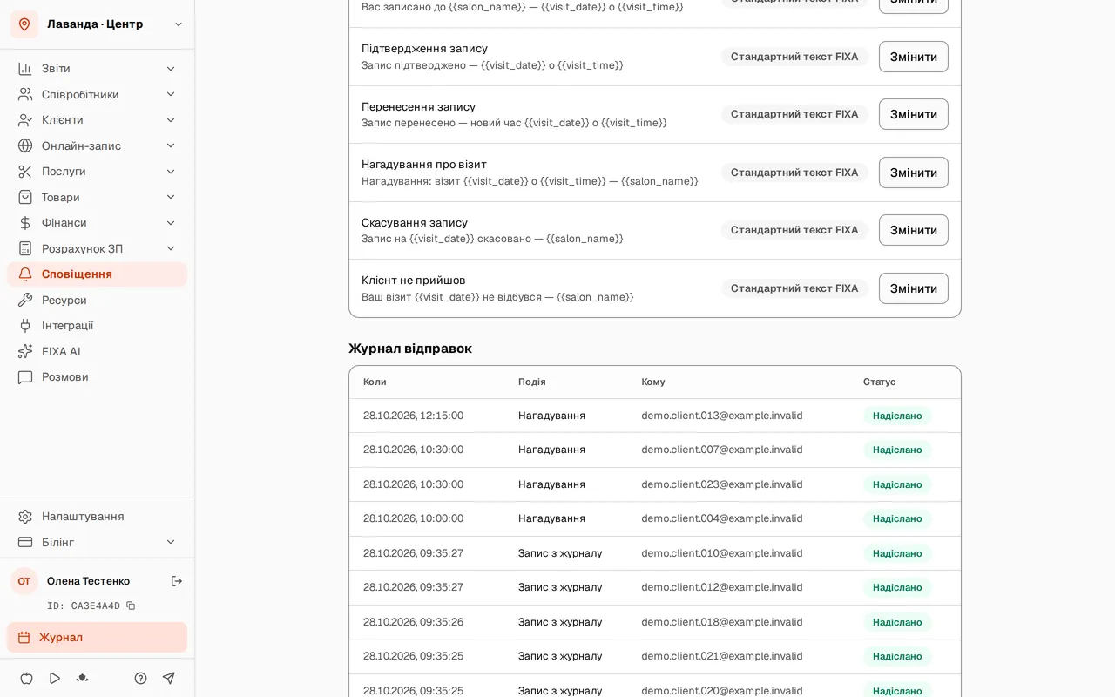The width and height of the screenshot is (1115, 697).
Task: Click Змінити for Клієнт не прийшов
Action: 913,288
